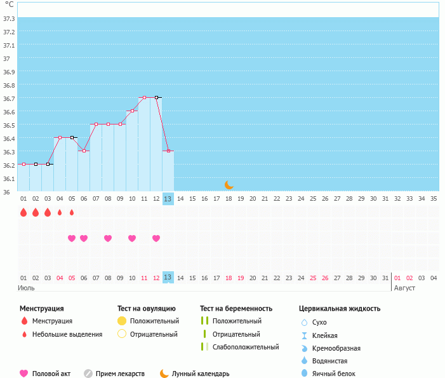This screenshot has width=445, height=378.
Task: Click the positive pregnancy test stripes icon
Action: pyautogui.click(x=205, y=321)
